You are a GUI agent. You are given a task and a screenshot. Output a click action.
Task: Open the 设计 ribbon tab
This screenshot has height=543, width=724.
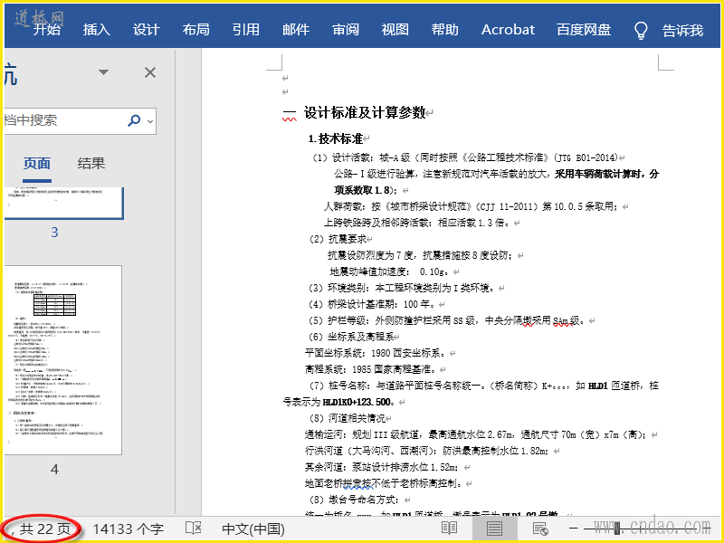tap(147, 30)
